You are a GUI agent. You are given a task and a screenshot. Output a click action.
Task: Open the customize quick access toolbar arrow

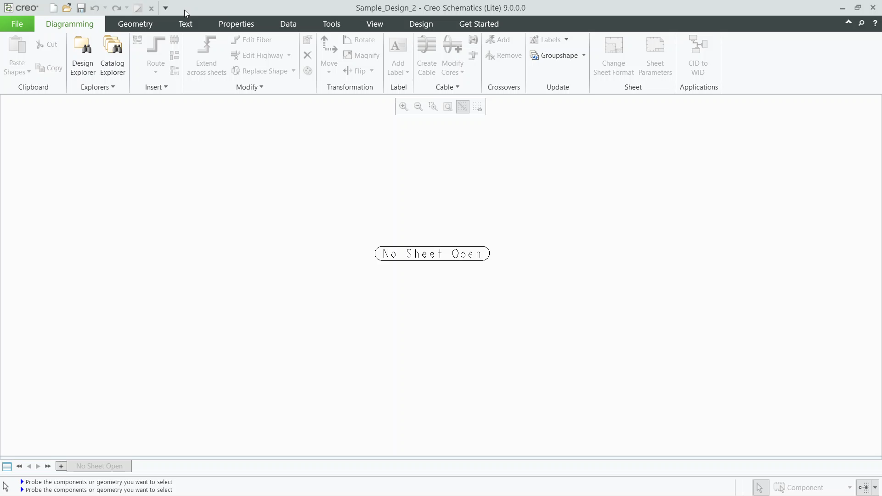(165, 8)
